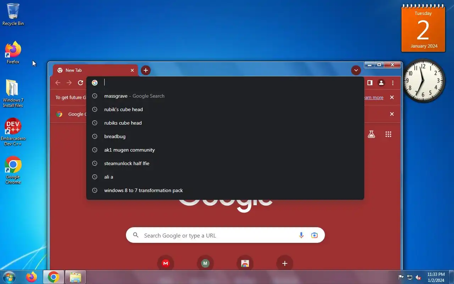Dismiss the second Google infobar
Screen dimensions: 454x284
(x=392, y=114)
